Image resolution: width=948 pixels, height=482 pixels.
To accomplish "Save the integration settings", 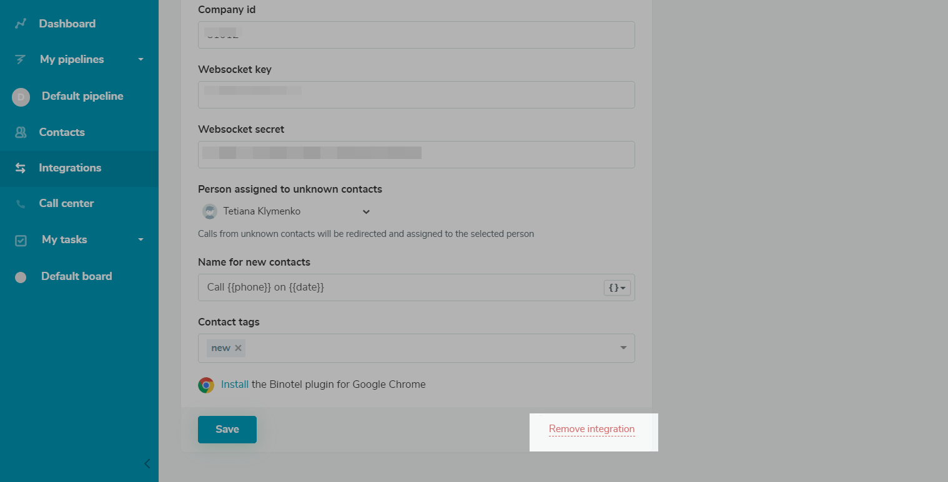I will [227, 429].
